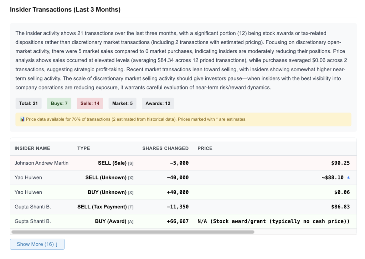Select the Market: 5 badge

(123, 103)
